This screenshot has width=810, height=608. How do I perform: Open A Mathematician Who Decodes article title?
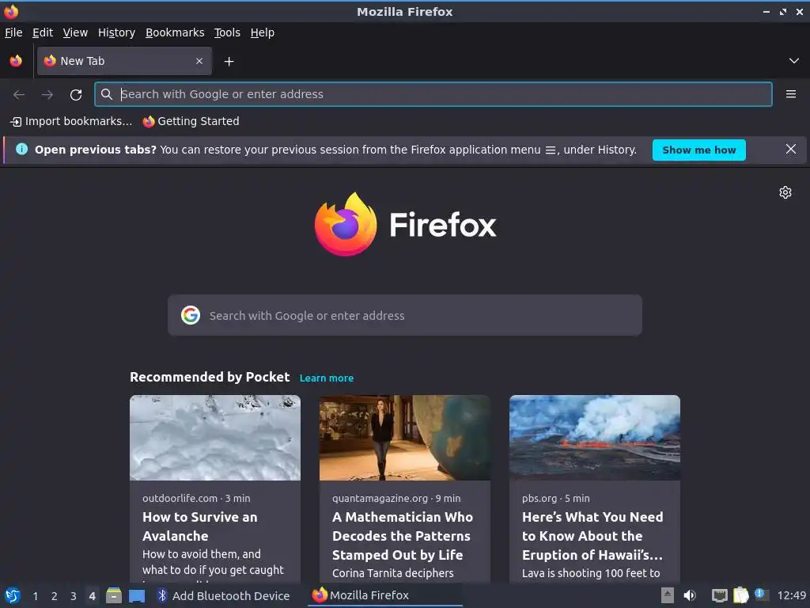403,536
